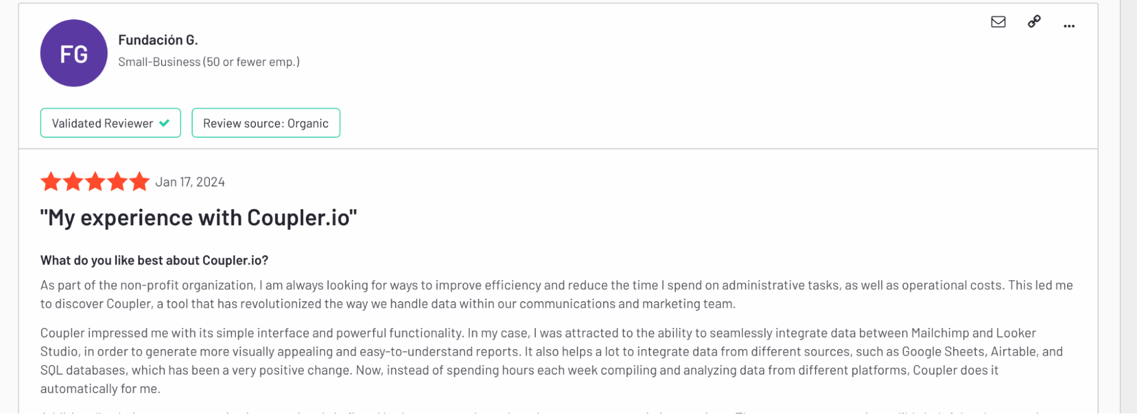
Task: Select the first orange rating star
Action: point(51,182)
